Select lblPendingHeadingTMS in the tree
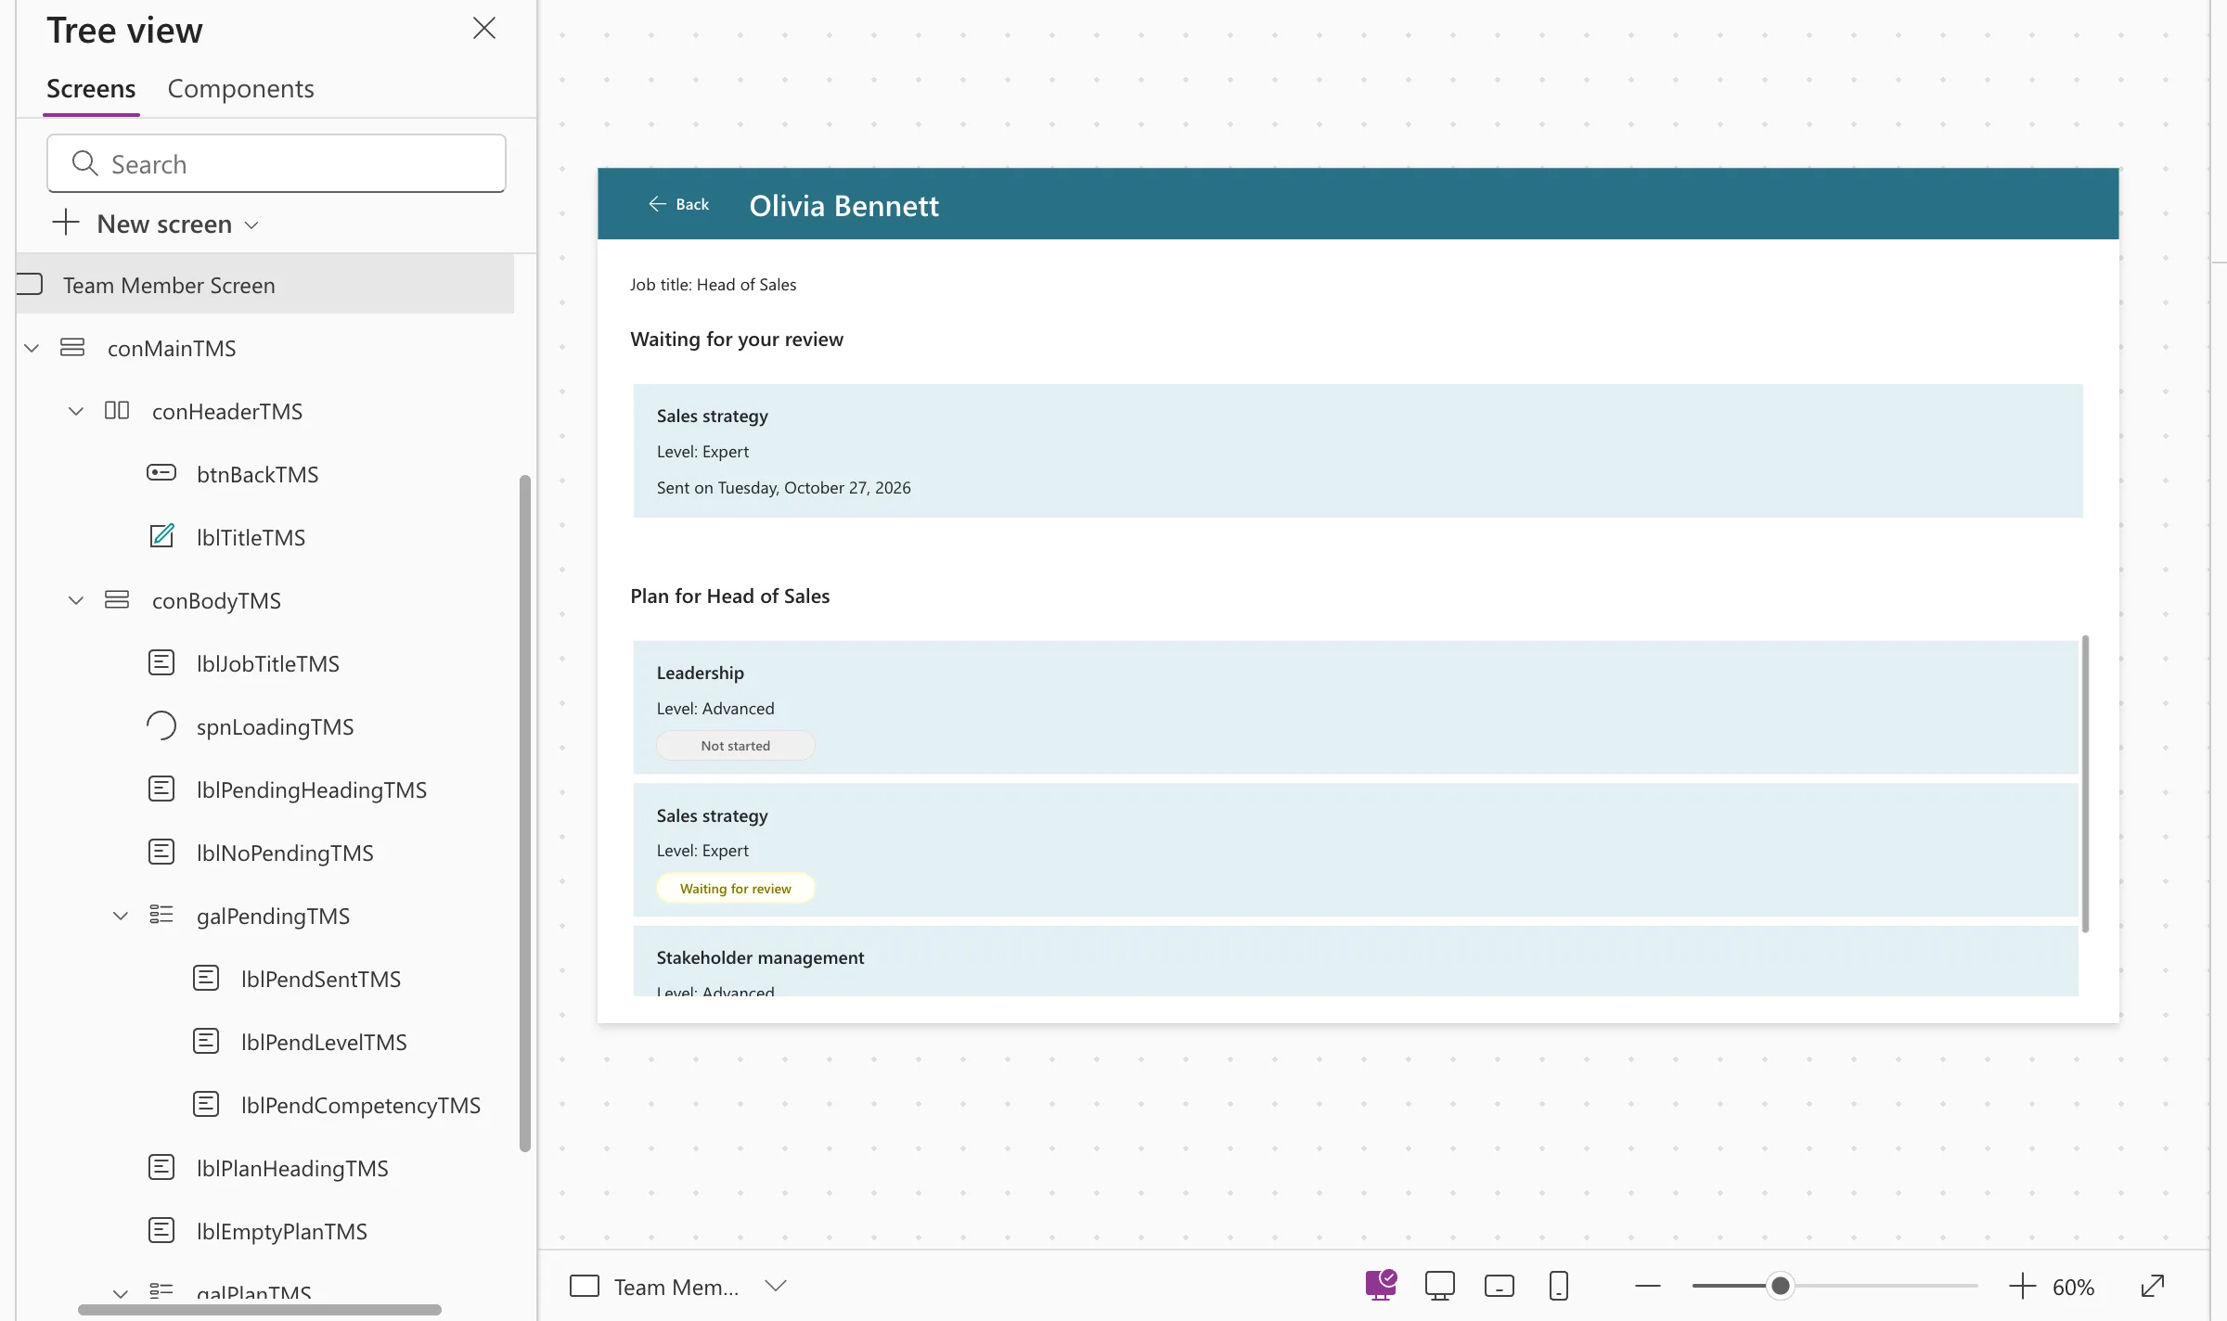The height and width of the screenshot is (1321, 2227). (312, 789)
